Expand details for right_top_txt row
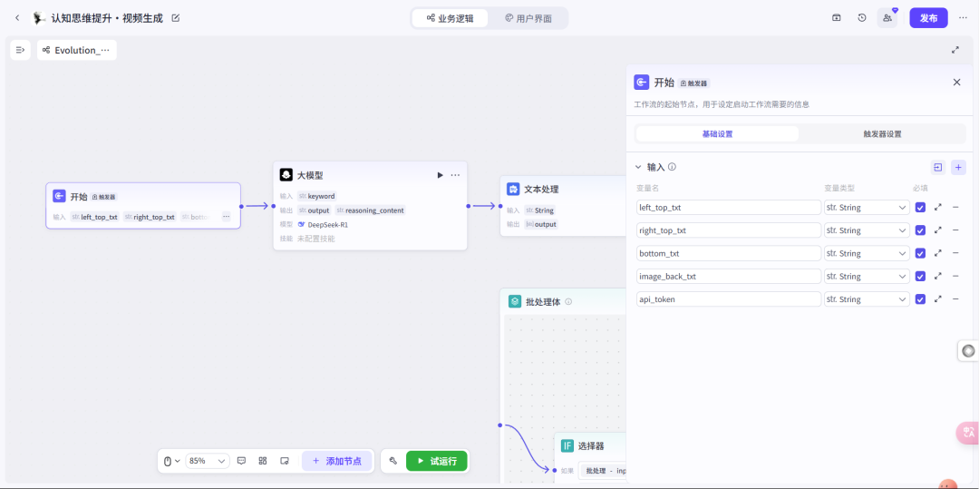Screen dimensions: 979x489 [938, 230]
